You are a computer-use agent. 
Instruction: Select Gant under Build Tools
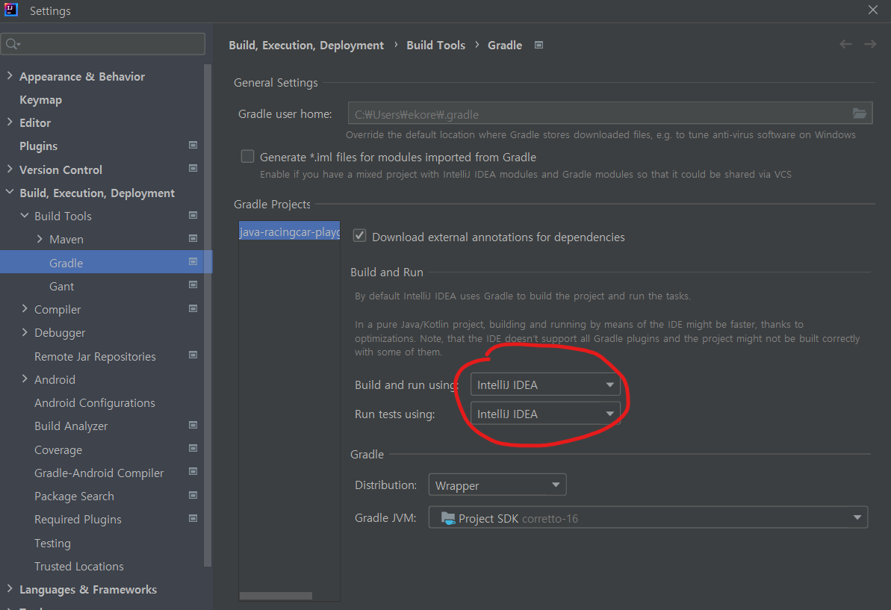(x=61, y=287)
